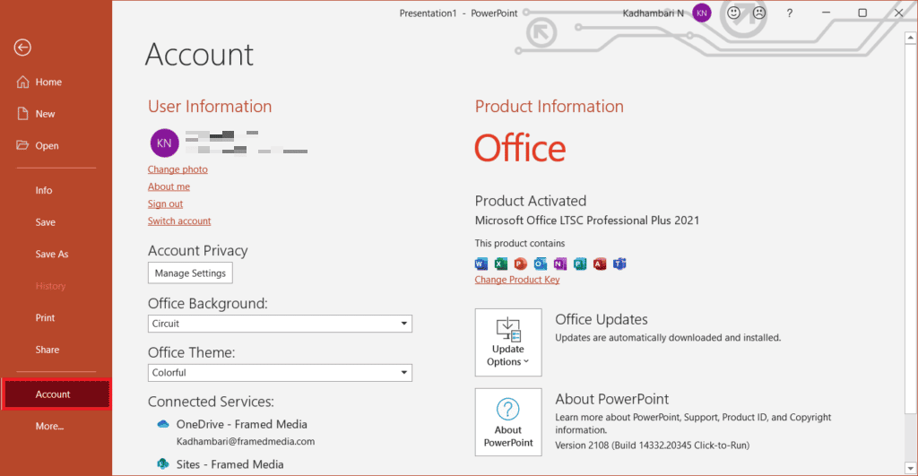Click the Change Product Key link
The width and height of the screenshot is (918, 476).
517,280
